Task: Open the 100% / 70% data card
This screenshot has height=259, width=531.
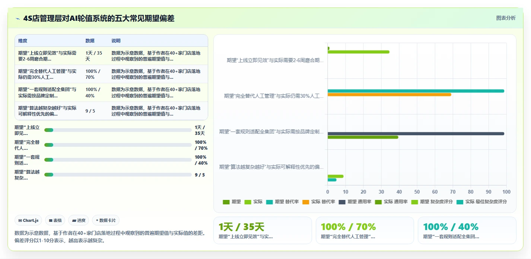Action: (x=365, y=230)
